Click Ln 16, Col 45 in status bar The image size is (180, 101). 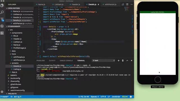(84, 97)
